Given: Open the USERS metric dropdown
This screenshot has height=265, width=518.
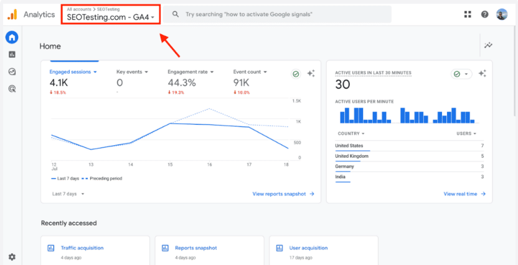Looking at the screenshot, I should (466, 133).
